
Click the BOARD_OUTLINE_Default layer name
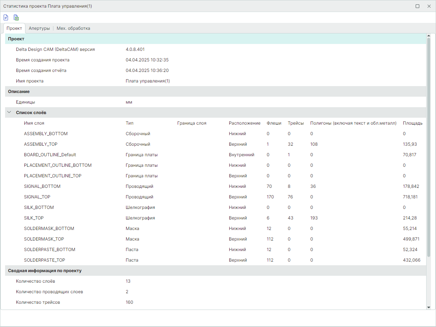[x=50, y=155]
